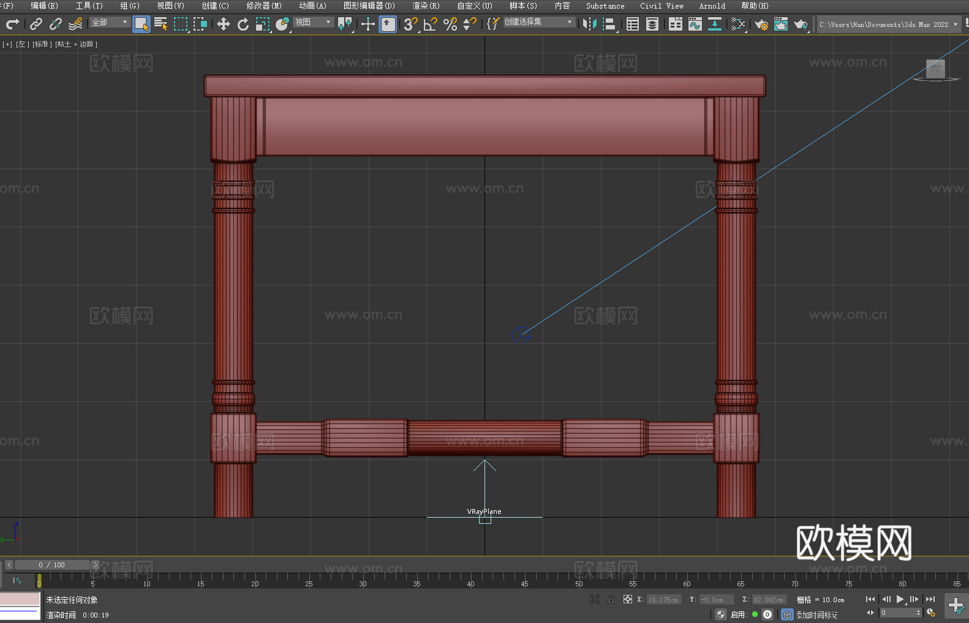This screenshot has width=969, height=623.
Task: Open the 创建(C) menu
Action: point(215,6)
